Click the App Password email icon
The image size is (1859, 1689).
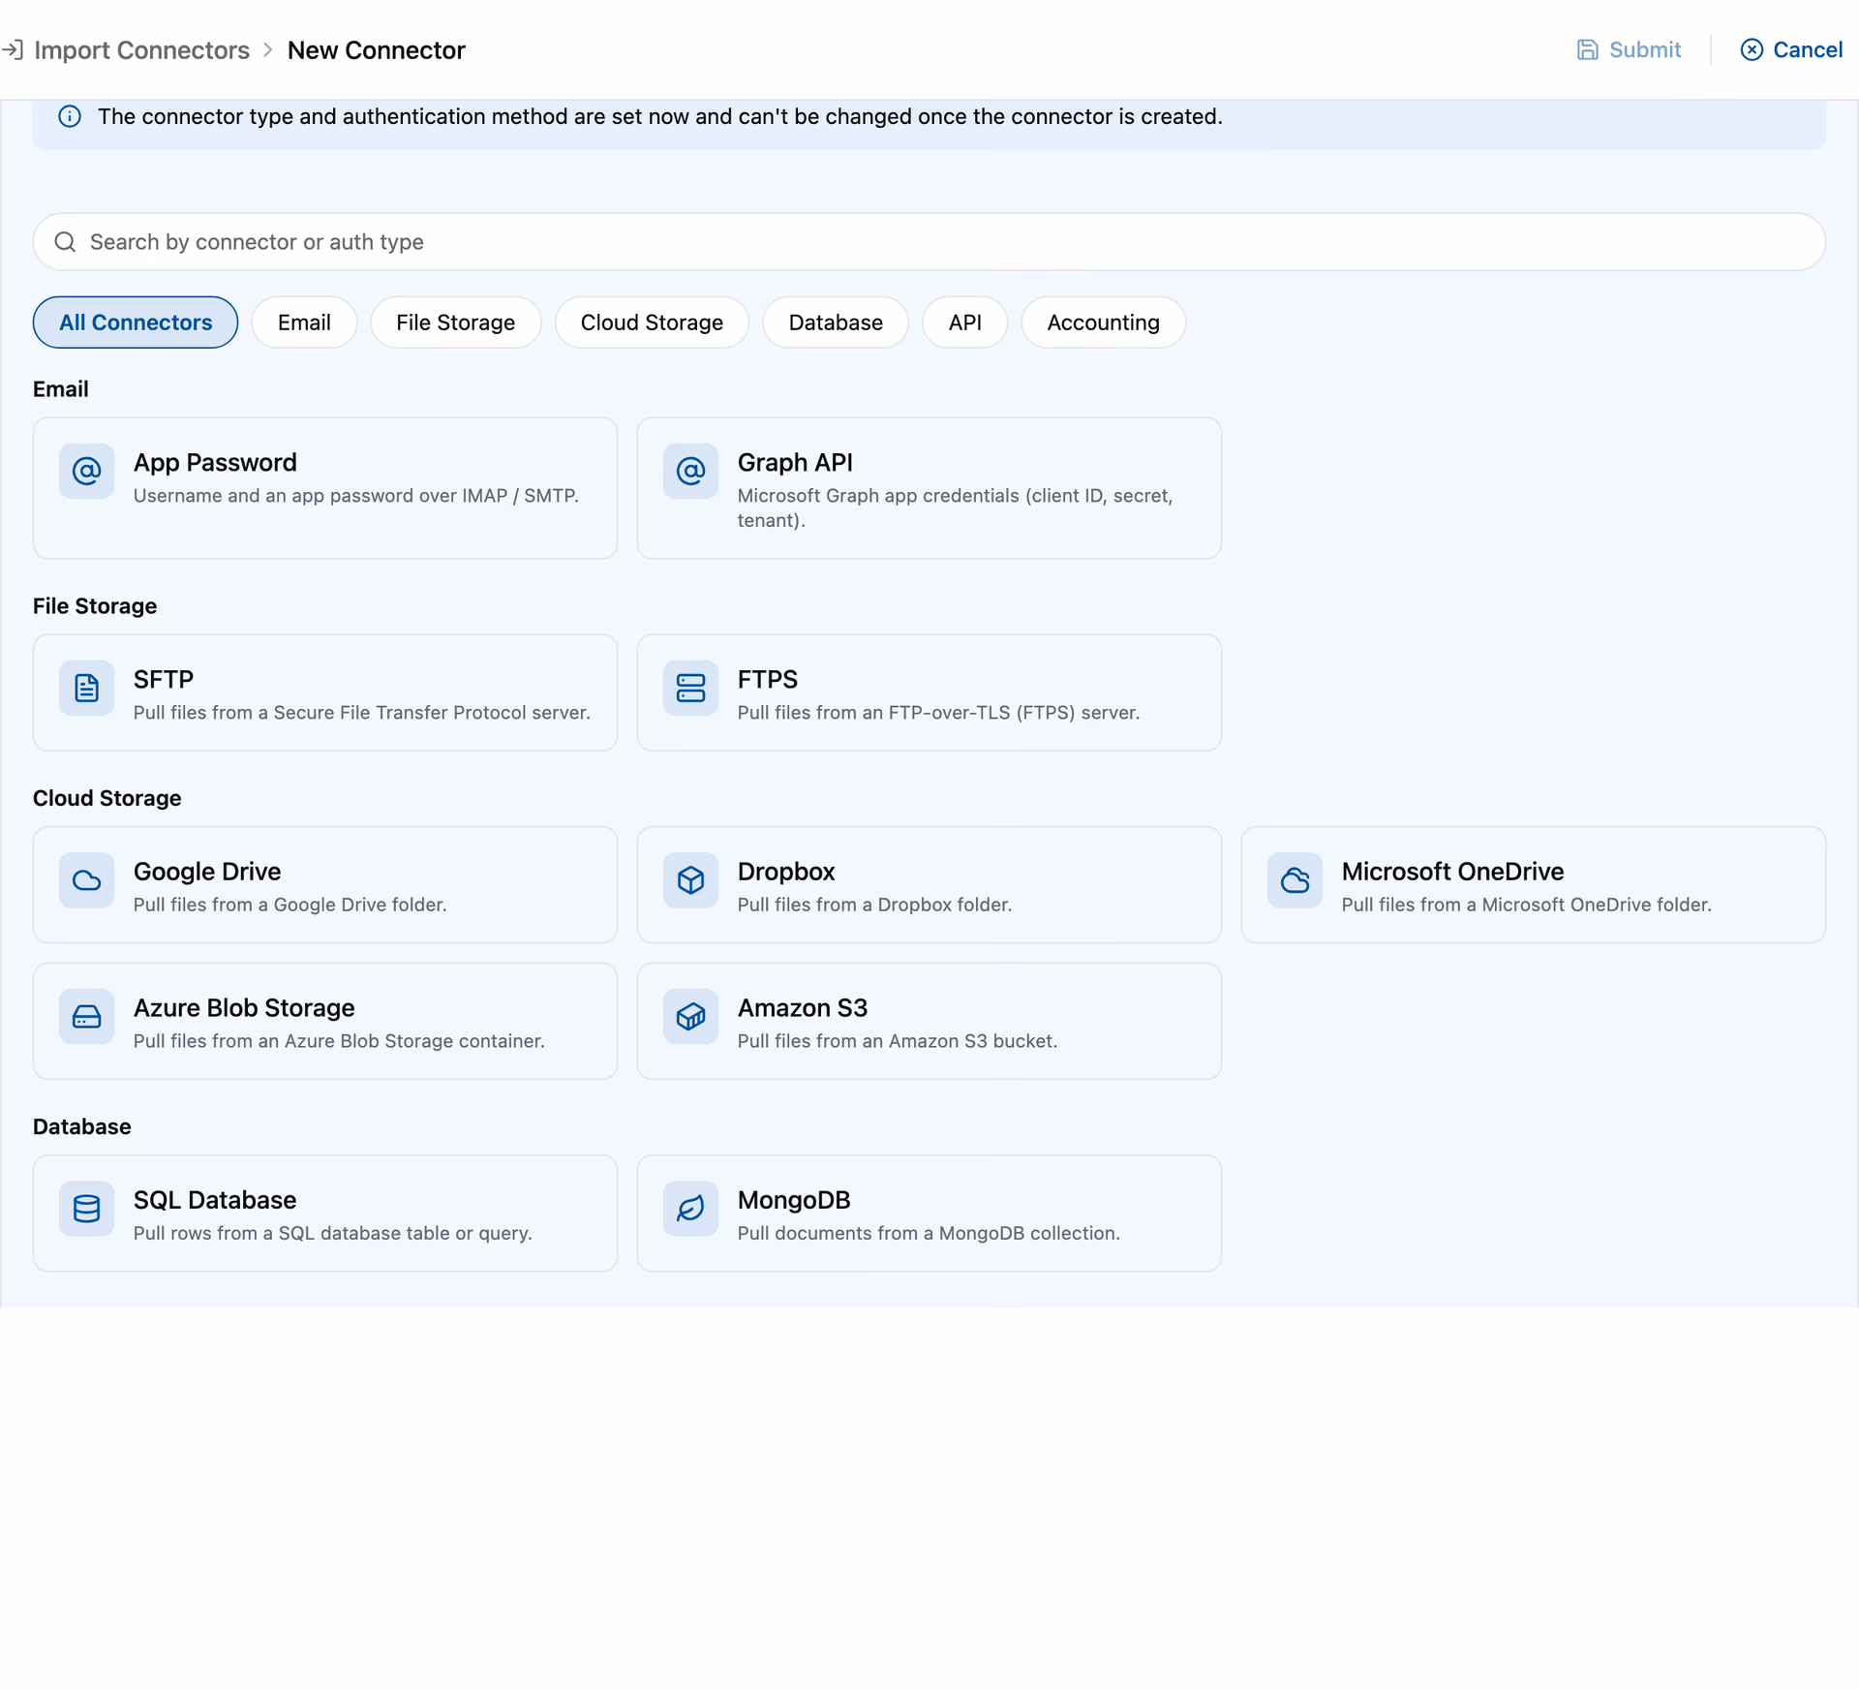(x=86, y=472)
